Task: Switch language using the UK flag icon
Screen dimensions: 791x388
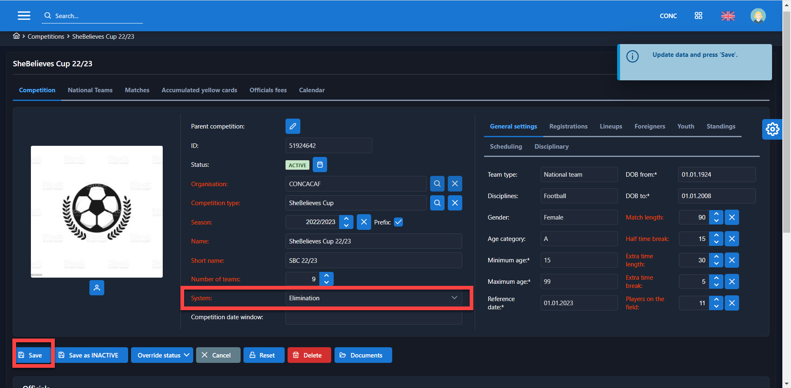Action: click(728, 16)
